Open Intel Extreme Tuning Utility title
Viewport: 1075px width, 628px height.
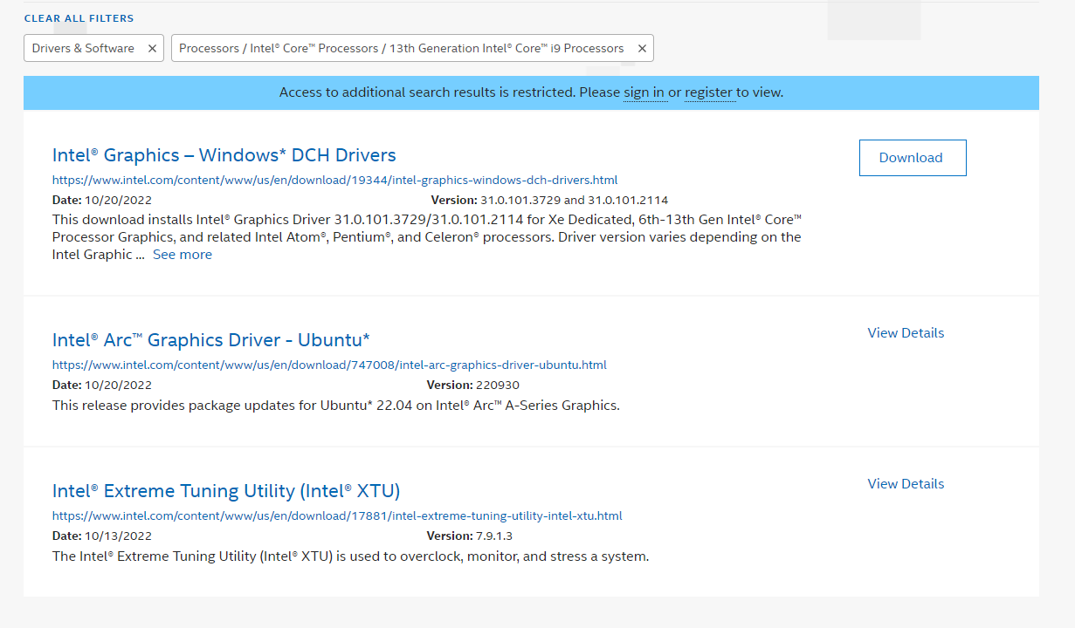(226, 490)
